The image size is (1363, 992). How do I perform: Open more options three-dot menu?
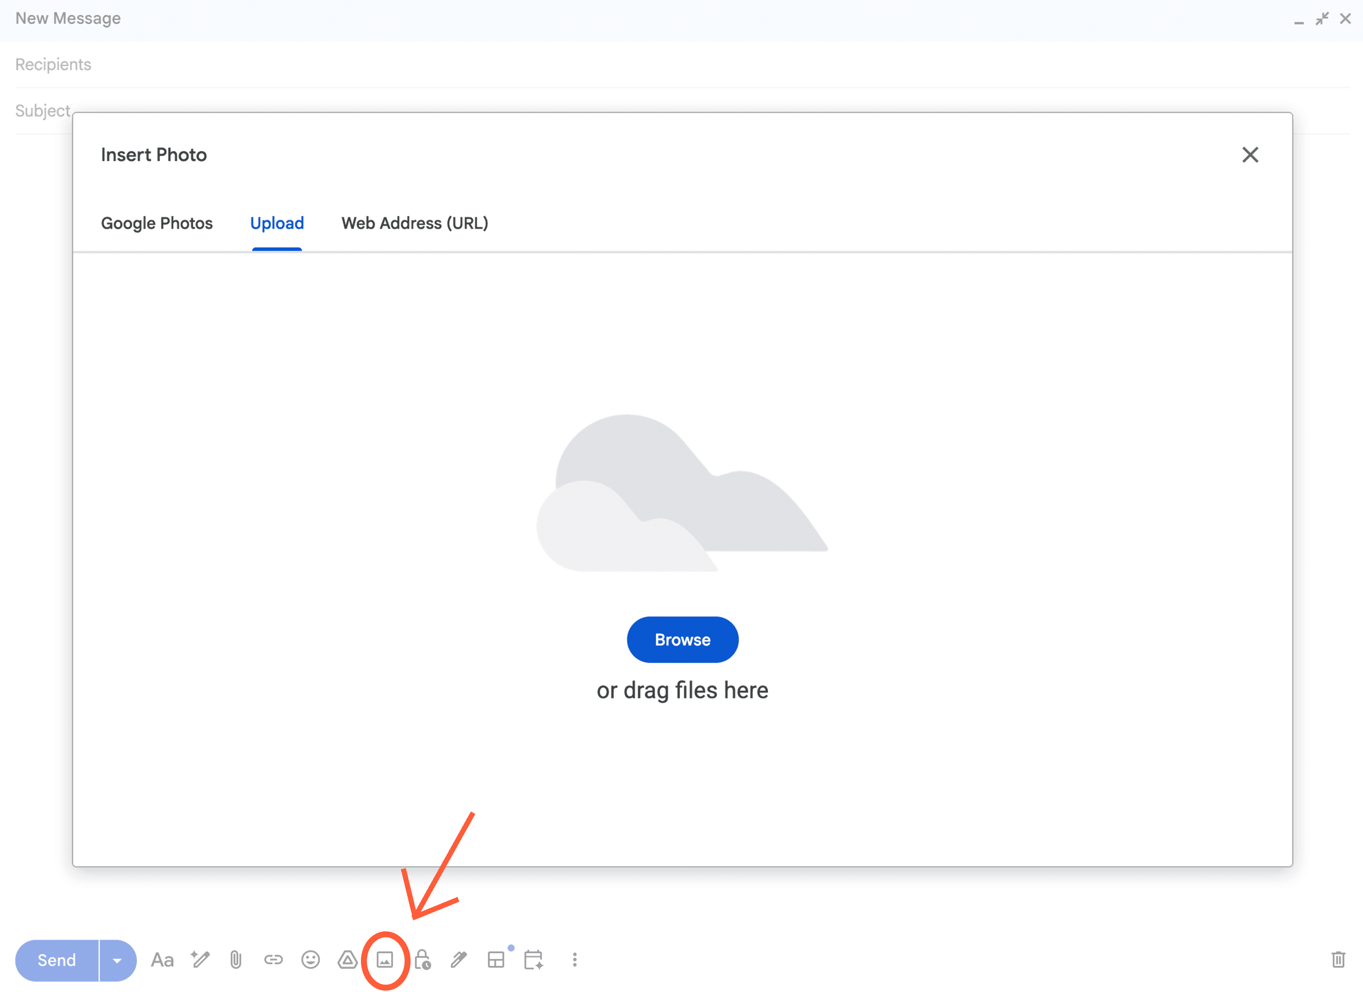(x=575, y=959)
